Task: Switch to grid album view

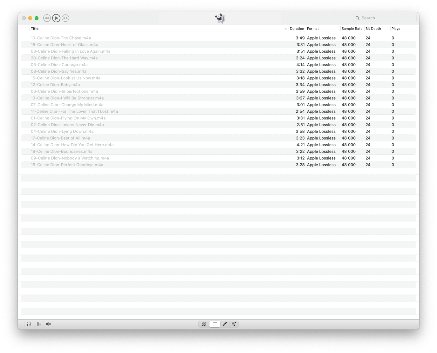Action: pos(204,324)
